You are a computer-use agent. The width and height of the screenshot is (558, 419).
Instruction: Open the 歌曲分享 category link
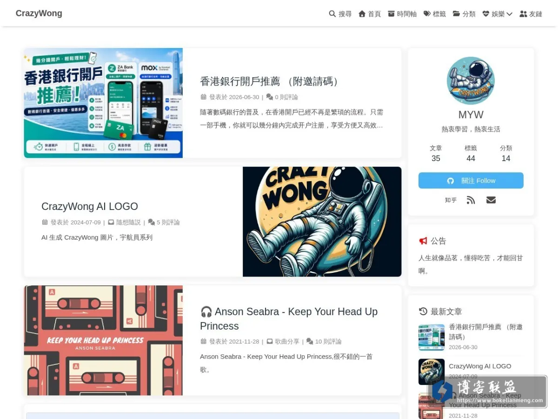point(287,342)
